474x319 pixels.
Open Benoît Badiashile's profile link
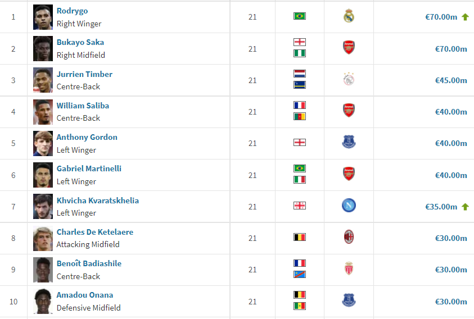click(89, 263)
